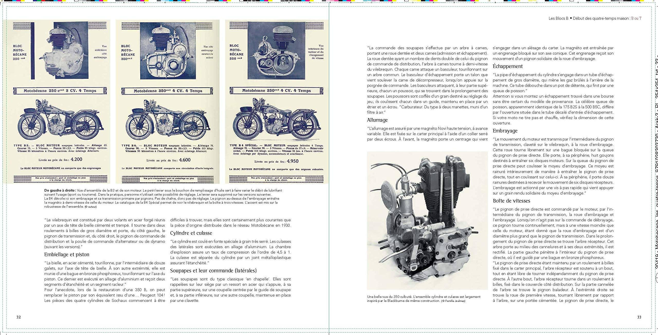Click caption "Une belle vue du 350 culbuté"
The width and height of the screenshot is (658, 335).
tap(424, 299)
